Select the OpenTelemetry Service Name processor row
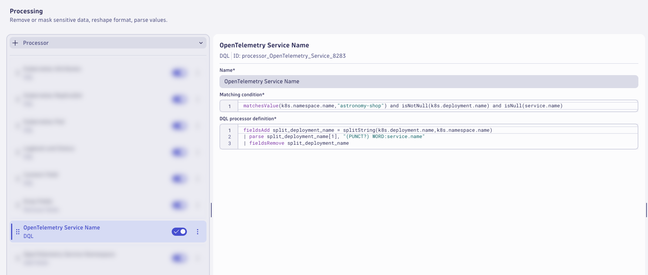The width and height of the screenshot is (648, 275). click(108, 232)
